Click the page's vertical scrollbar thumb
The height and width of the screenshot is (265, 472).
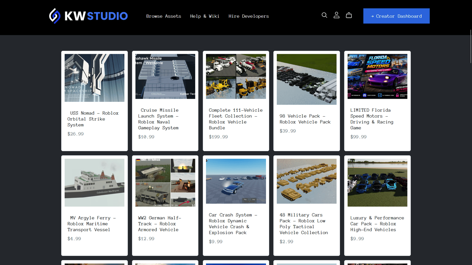coord(471,46)
